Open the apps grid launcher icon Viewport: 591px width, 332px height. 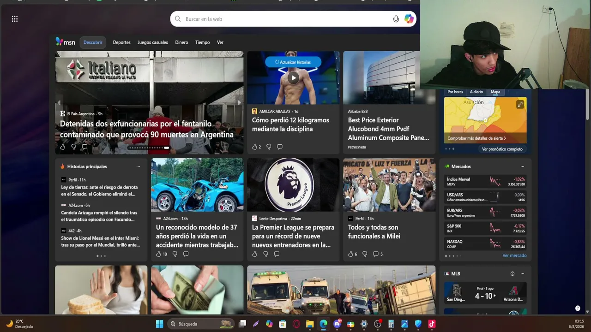(15, 19)
